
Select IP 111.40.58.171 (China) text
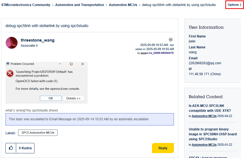(x=205, y=74)
